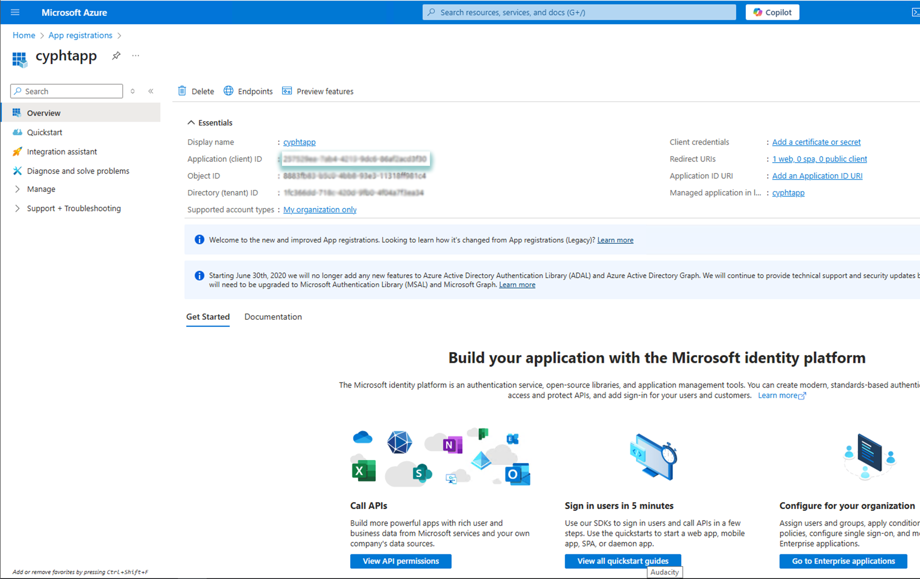Viewport: 920px width, 579px height.
Task: Click the Sign in users illustration
Action: (x=653, y=457)
